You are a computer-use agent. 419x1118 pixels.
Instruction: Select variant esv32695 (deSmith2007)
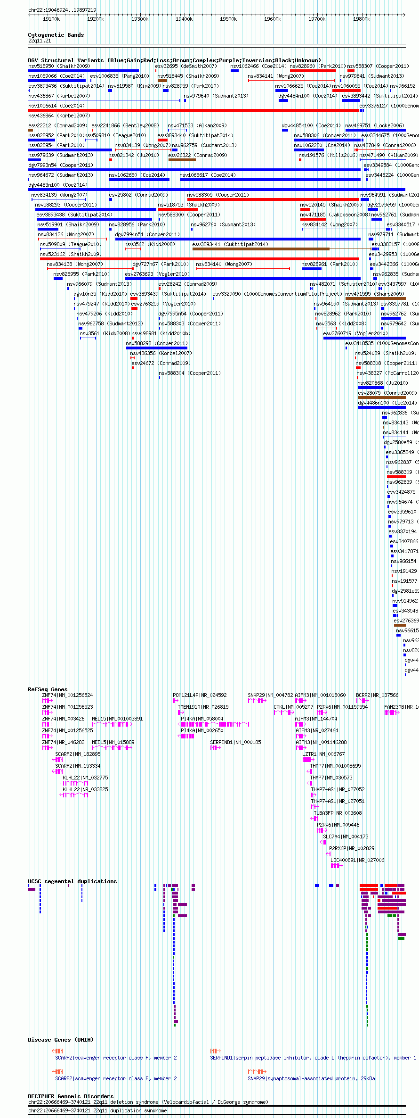pyautogui.click(x=156, y=71)
